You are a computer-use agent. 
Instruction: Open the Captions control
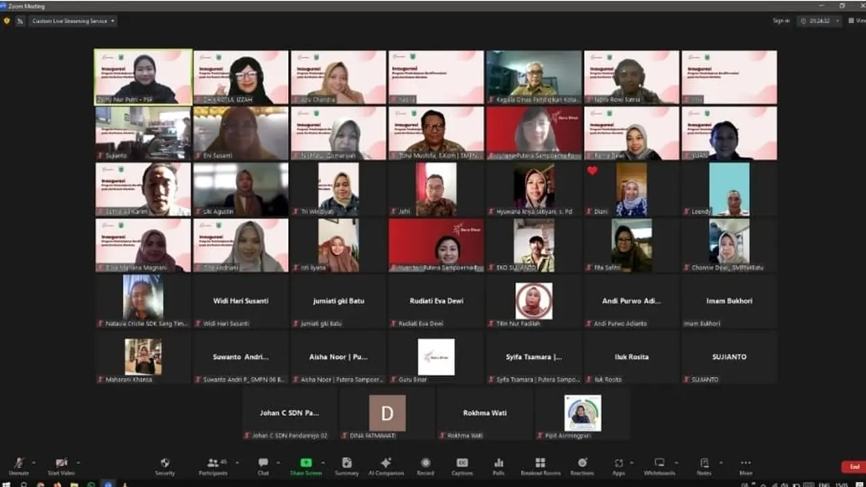click(x=462, y=466)
